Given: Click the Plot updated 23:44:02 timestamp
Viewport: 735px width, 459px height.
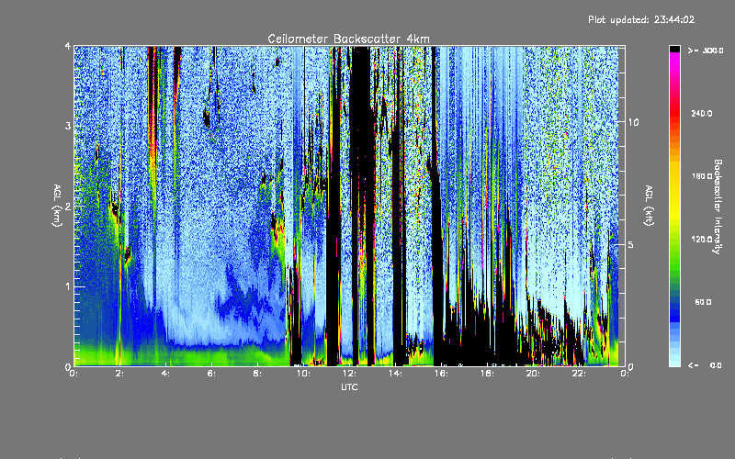Looking at the screenshot, I should pyautogui.click(x=641, y=19).
